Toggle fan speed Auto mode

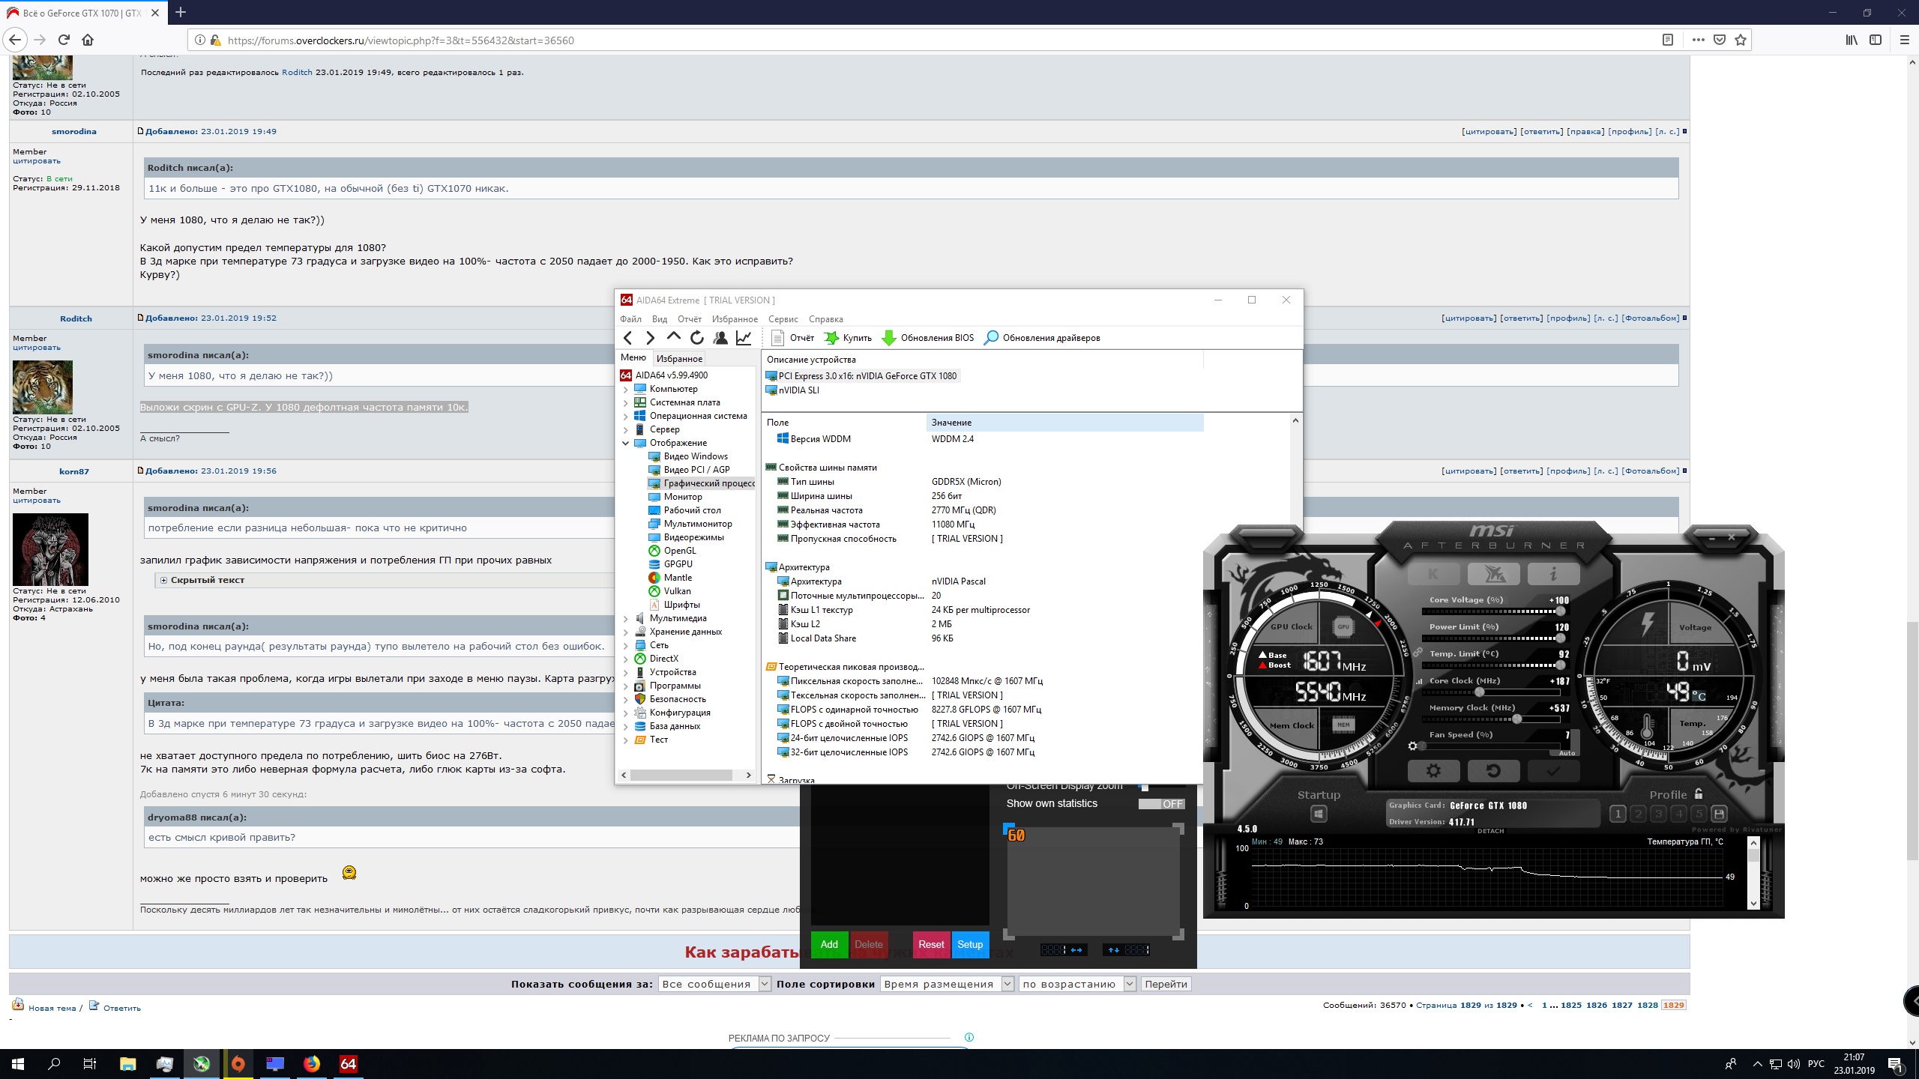point(1567,752)
